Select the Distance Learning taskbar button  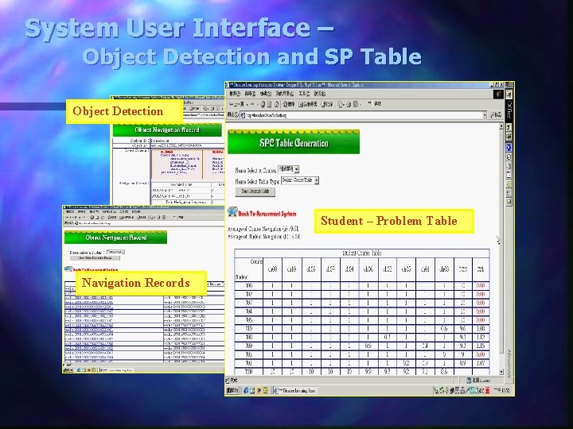pyautogui.click(x=295, y=391)
